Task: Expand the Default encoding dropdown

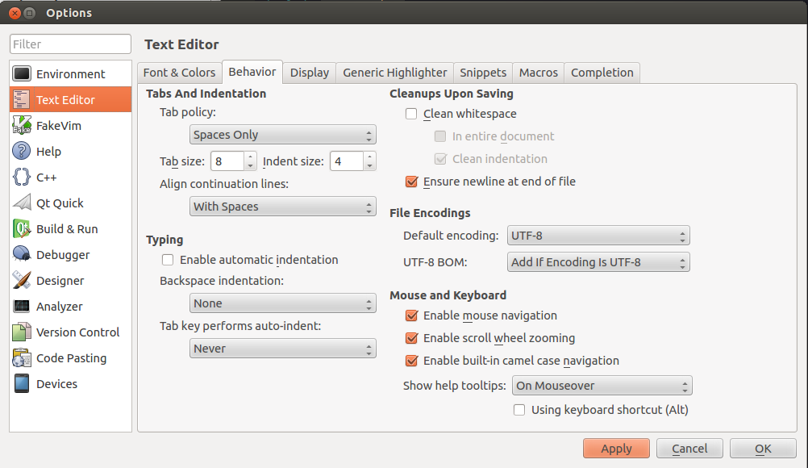Action: [598, 236]
